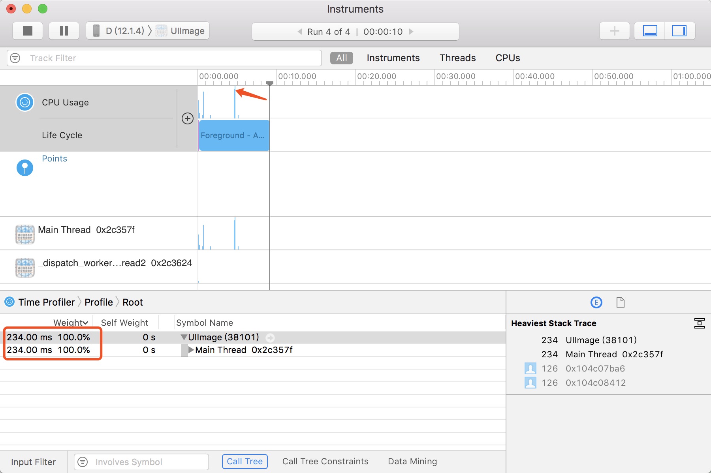Stop the recording with the square button

28,31
